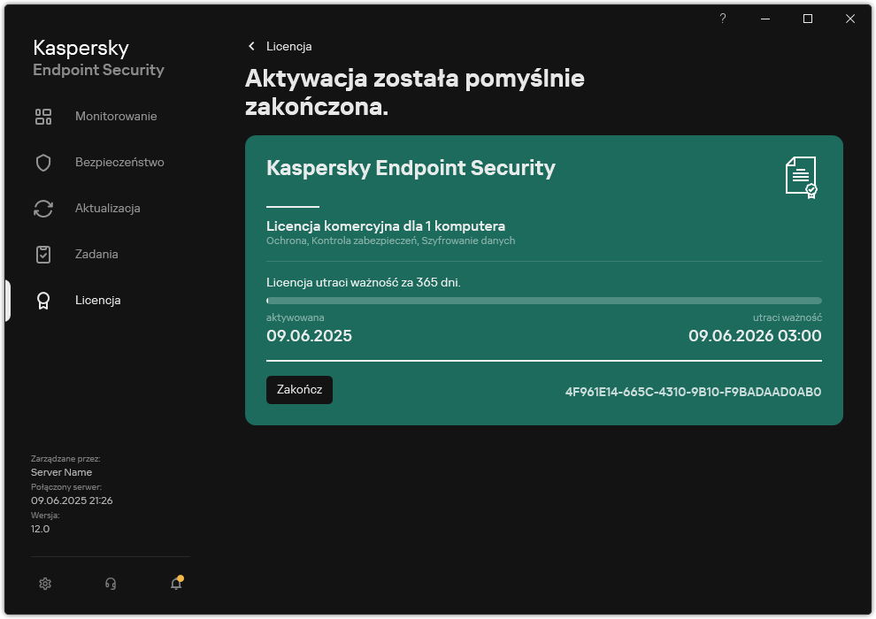Click the Licencja ribbon badge icon
The width and height of the screenshot is (876, 619).
pyautogui.click(x=43, y=301)
